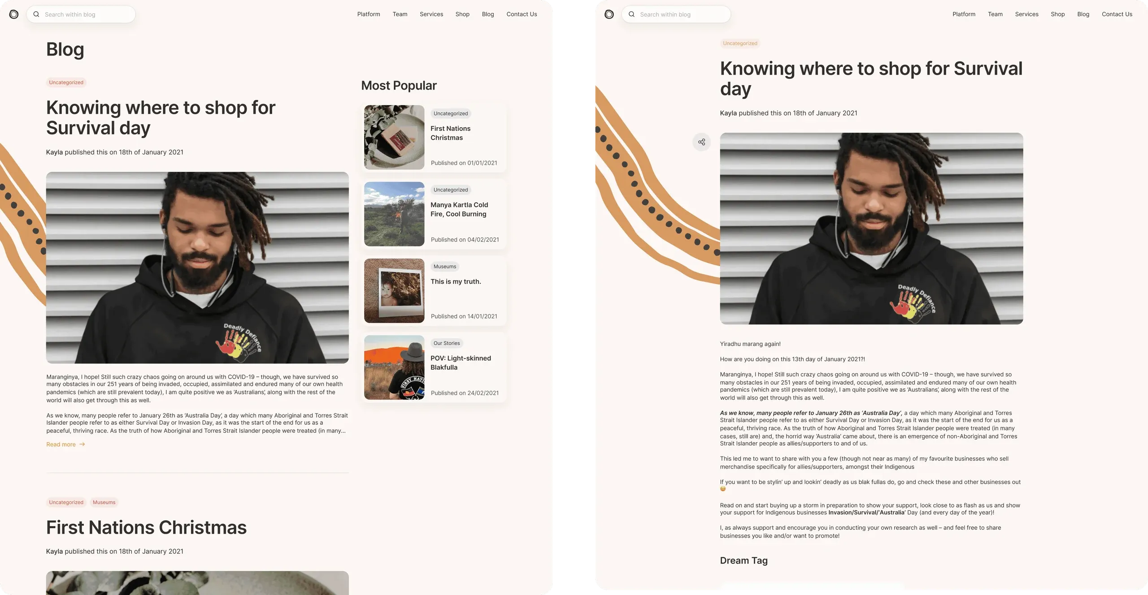Viewport: 1148px width, 595px height.
Task: Open Platform in the right page menu
Action: (x=964, y=14)
